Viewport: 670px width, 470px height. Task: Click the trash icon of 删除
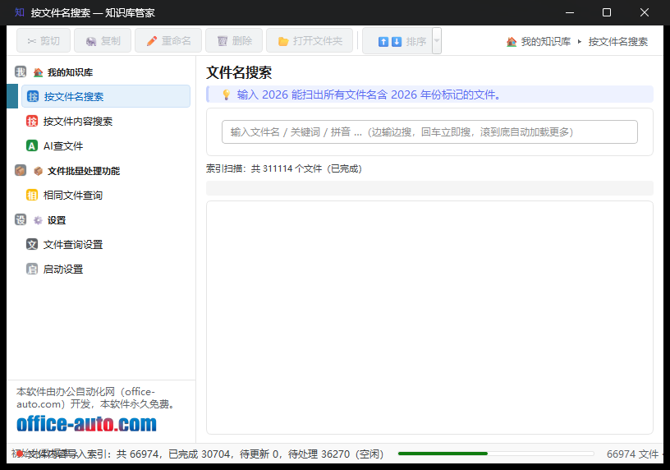(223, 41)
